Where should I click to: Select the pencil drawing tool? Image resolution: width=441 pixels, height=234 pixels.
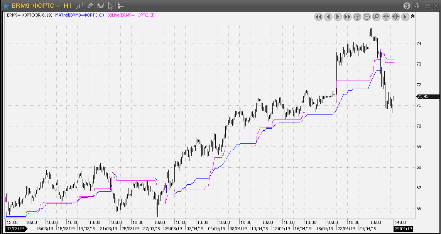90,6
